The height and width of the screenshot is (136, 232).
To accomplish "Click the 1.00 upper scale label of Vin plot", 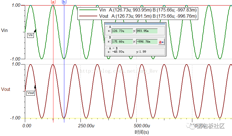I will point(16,5).
